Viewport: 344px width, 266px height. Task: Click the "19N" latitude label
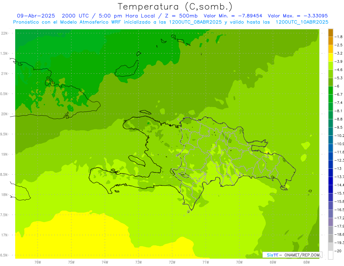tap(5, 154)
